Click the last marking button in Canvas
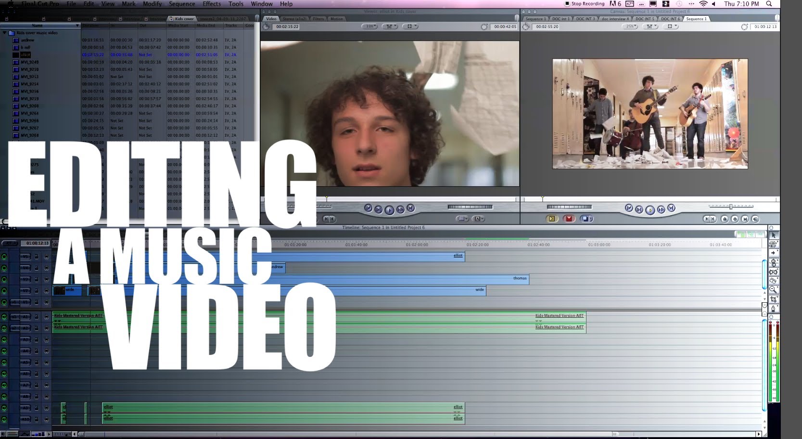The height and width of the screenshot is (439, 802). (x=755, y=219)
